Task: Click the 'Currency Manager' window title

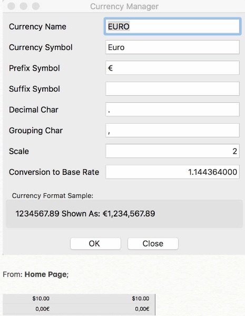Action: click(x=124, y=6)
